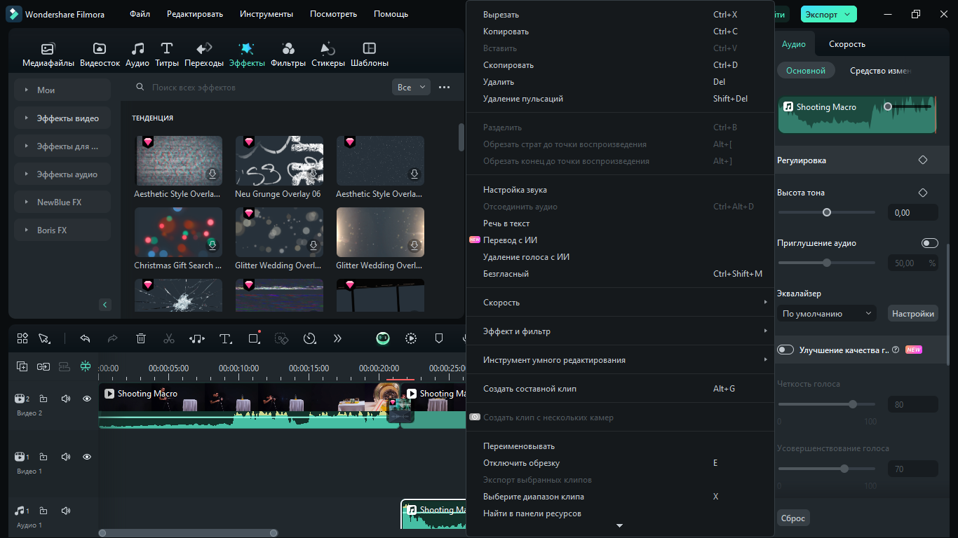Adjust the Четкость голоса slider
Viewport: 958px width, 538px height.
click(x=827, y=404)
